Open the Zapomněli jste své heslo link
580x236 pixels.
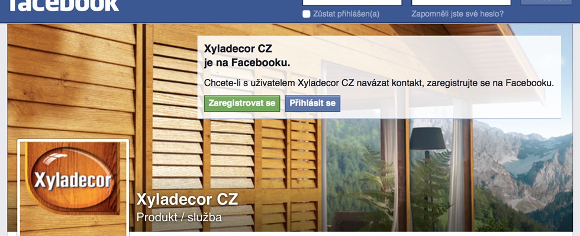457,14
